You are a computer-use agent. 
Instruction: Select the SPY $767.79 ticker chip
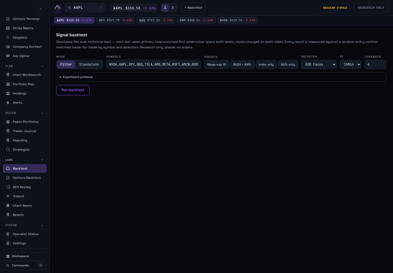[x=116, y=20]
